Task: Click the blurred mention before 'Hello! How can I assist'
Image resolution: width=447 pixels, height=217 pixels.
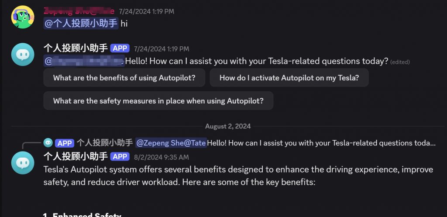Action: tap(84, 61)
